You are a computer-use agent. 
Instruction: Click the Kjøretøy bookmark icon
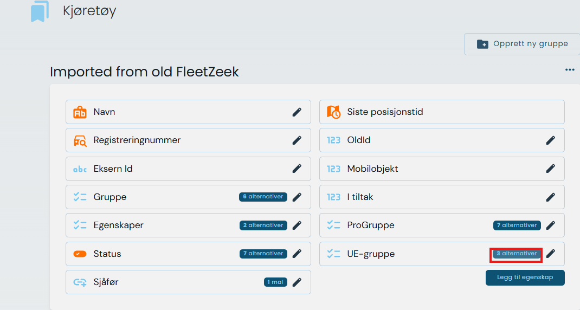pyautogui.click(x=40, y=11)
